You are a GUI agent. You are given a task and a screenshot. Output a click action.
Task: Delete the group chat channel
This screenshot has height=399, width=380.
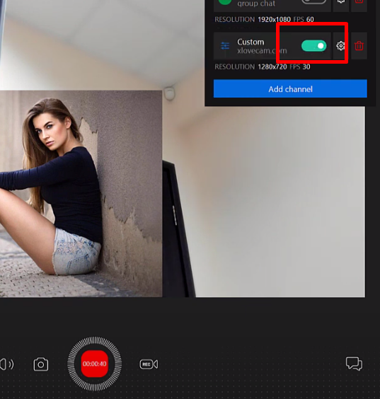359,1
